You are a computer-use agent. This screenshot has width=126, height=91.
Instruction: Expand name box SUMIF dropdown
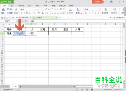[15, 21]
